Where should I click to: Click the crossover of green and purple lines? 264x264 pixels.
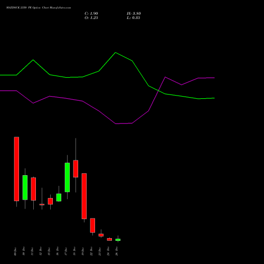click(158, 91)
